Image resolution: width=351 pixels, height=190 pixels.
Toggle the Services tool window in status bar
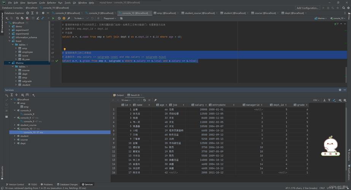click(87, 184)
